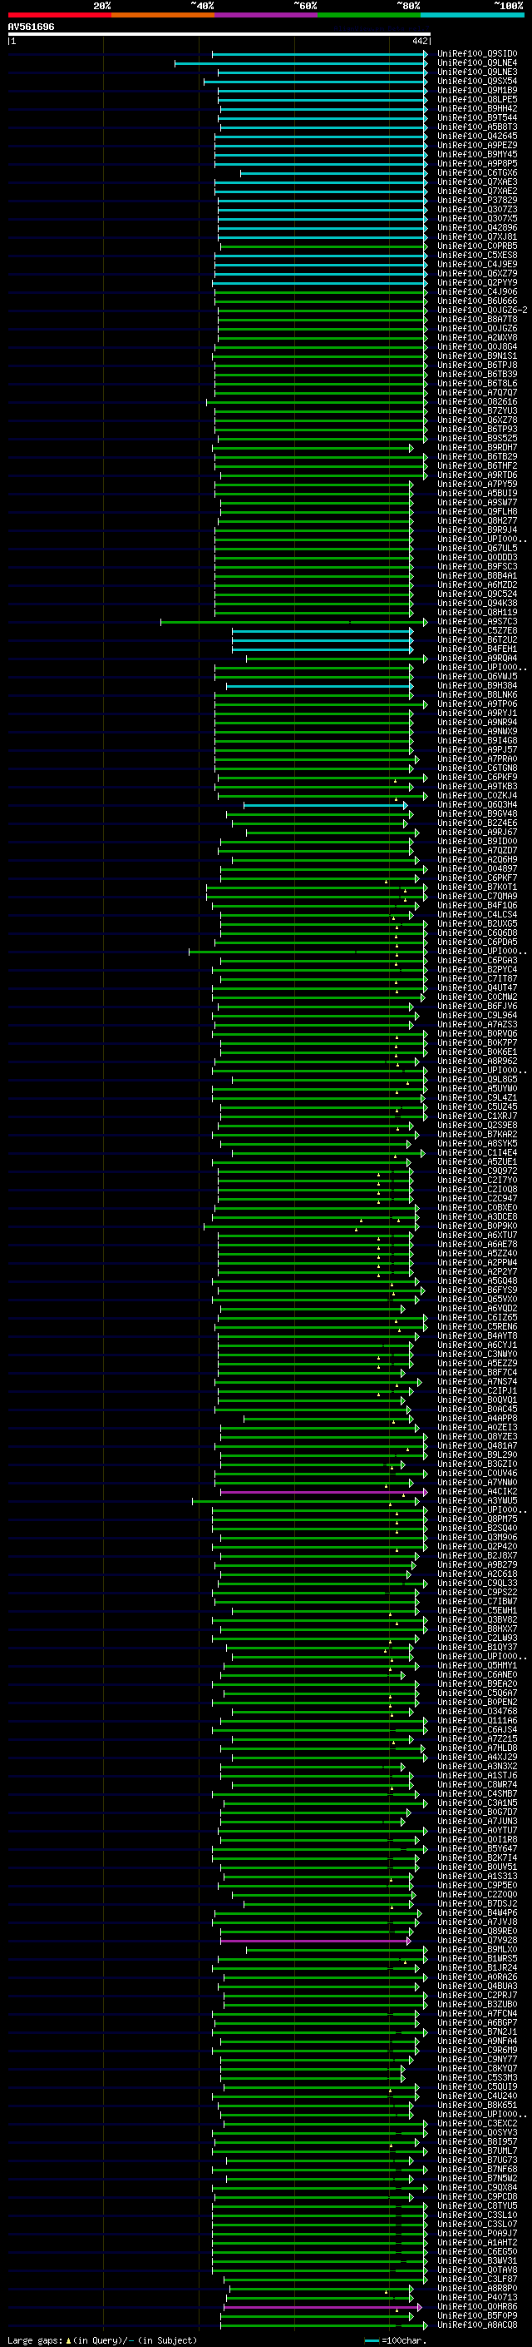Click the UniRef100_B6U666 label

click(x=477, y=301)
